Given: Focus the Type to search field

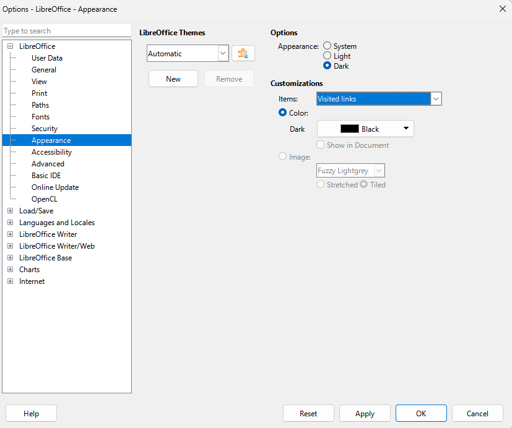Looking at the screenshot, I should [x=67, y=31].
